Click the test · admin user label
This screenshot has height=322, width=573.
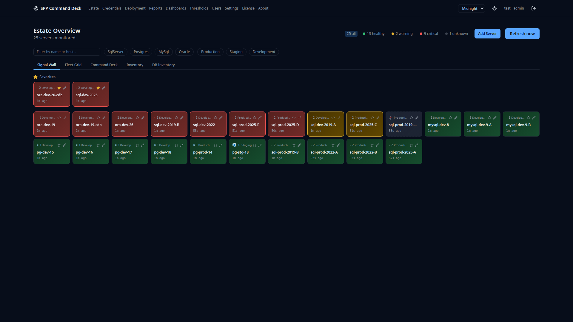(x=514, y=8)
